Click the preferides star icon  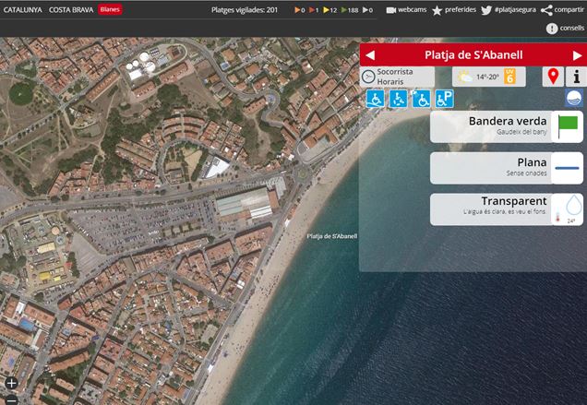(x=437, y=10)
